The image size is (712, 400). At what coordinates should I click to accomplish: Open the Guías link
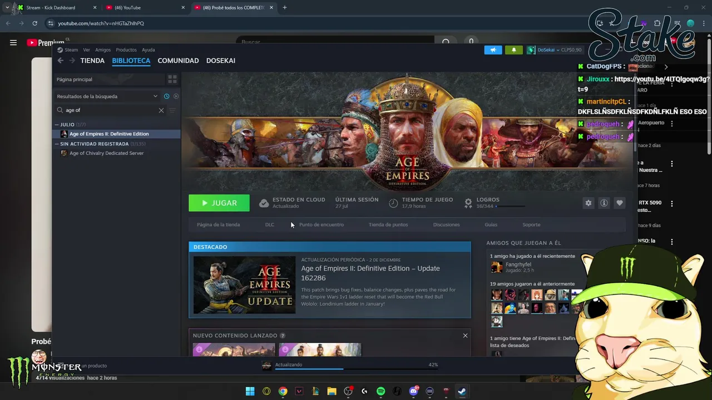[x=491, y=224]
